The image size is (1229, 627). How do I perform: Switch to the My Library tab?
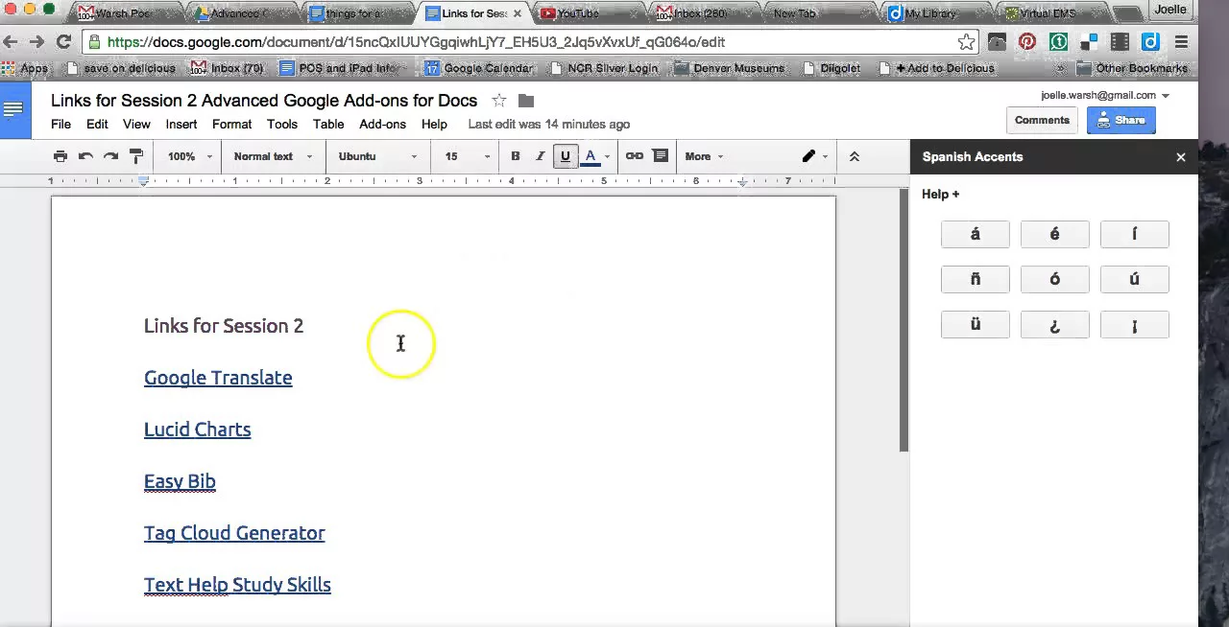(x=936, y=13)
